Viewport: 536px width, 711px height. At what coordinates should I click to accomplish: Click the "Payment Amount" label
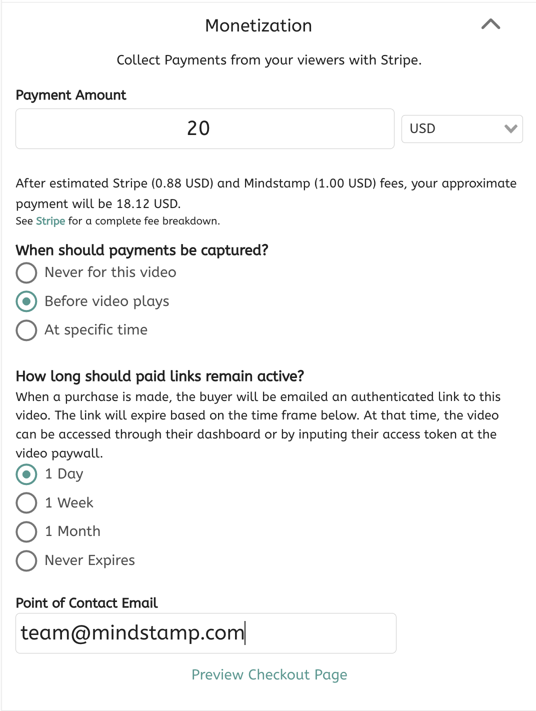[71, 95]
